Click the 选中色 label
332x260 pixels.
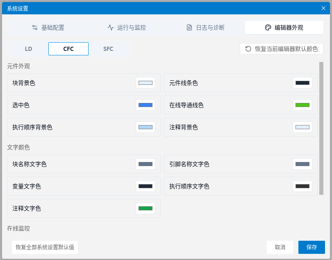pyautogui.click(x=21, y=105)
